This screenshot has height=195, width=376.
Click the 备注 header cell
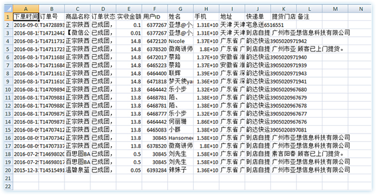[x=310, y=17]
